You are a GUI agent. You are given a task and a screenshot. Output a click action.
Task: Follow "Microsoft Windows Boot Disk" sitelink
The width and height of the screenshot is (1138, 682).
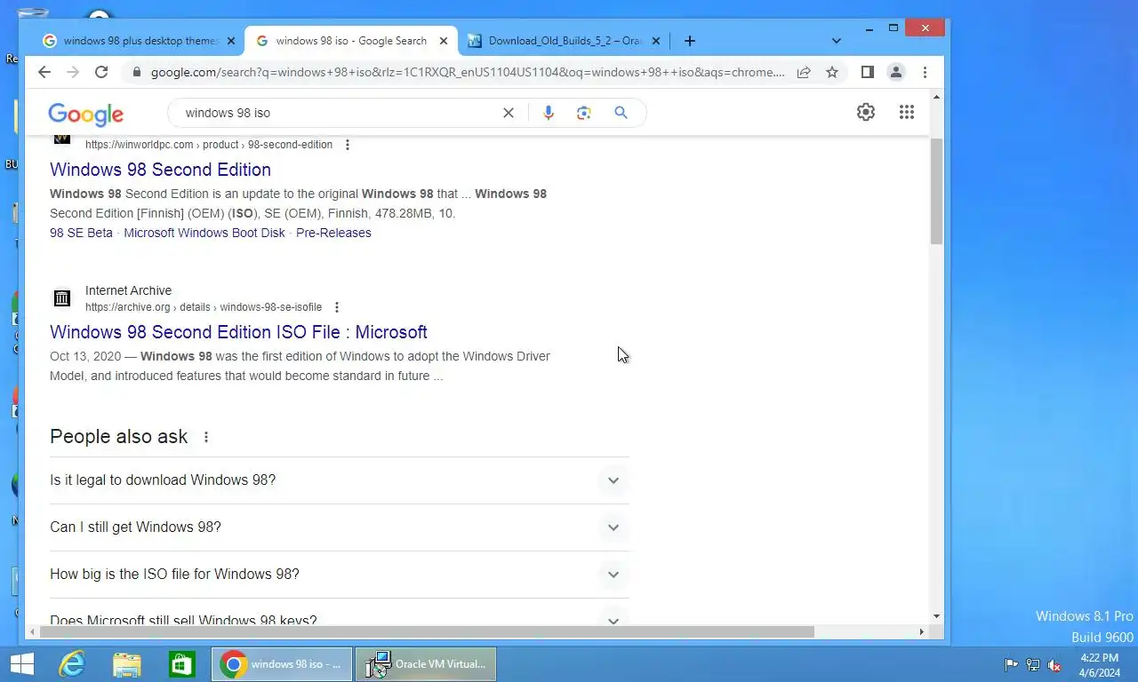(204, 233)
